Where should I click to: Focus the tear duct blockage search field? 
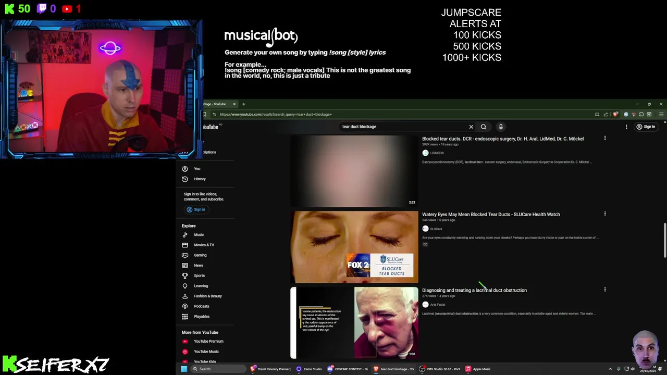404,127
